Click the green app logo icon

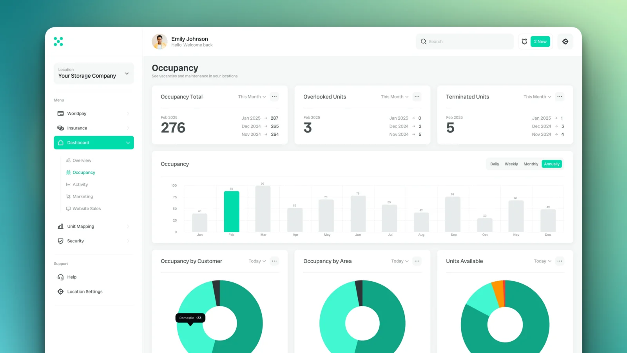58,42
